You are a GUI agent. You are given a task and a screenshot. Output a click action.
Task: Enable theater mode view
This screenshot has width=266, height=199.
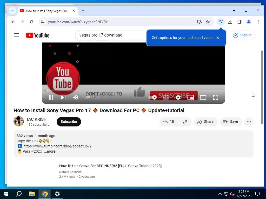[x=203, y=97]
